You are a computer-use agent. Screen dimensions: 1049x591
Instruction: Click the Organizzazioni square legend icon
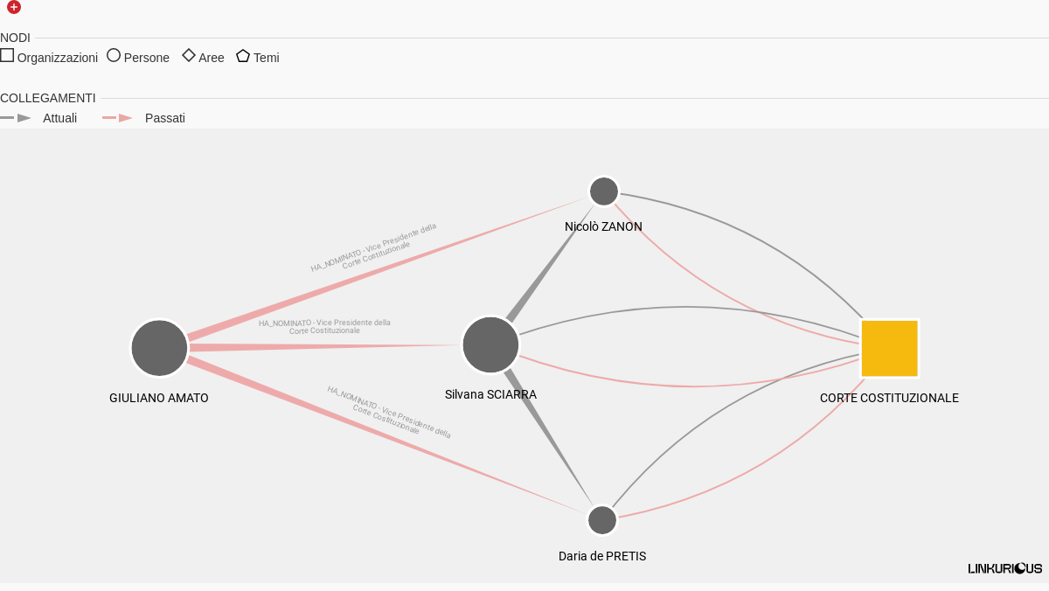(x=7, y=55)
